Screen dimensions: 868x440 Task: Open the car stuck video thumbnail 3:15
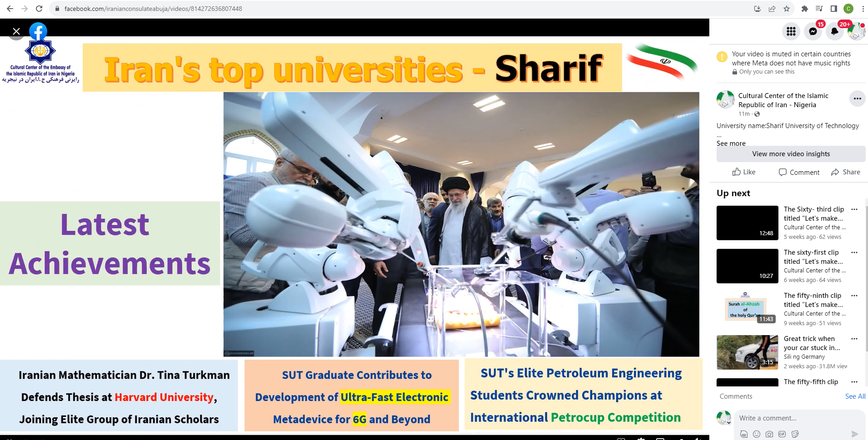coord(748,352)
